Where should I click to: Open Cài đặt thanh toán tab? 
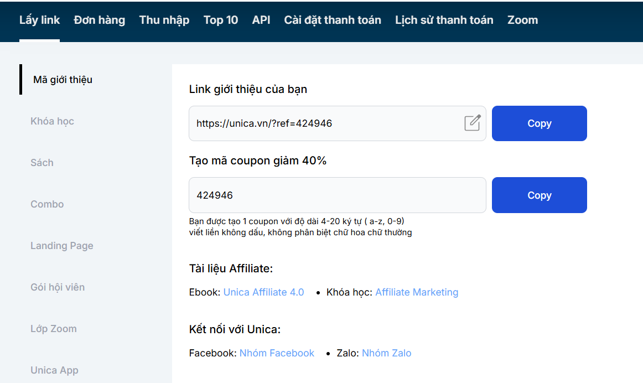[x=333, y=20]
